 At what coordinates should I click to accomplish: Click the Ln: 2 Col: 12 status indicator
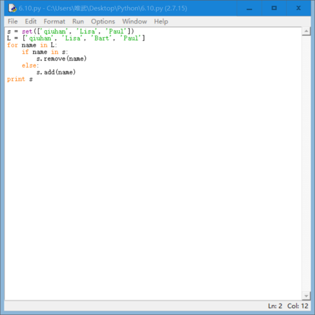288,306
